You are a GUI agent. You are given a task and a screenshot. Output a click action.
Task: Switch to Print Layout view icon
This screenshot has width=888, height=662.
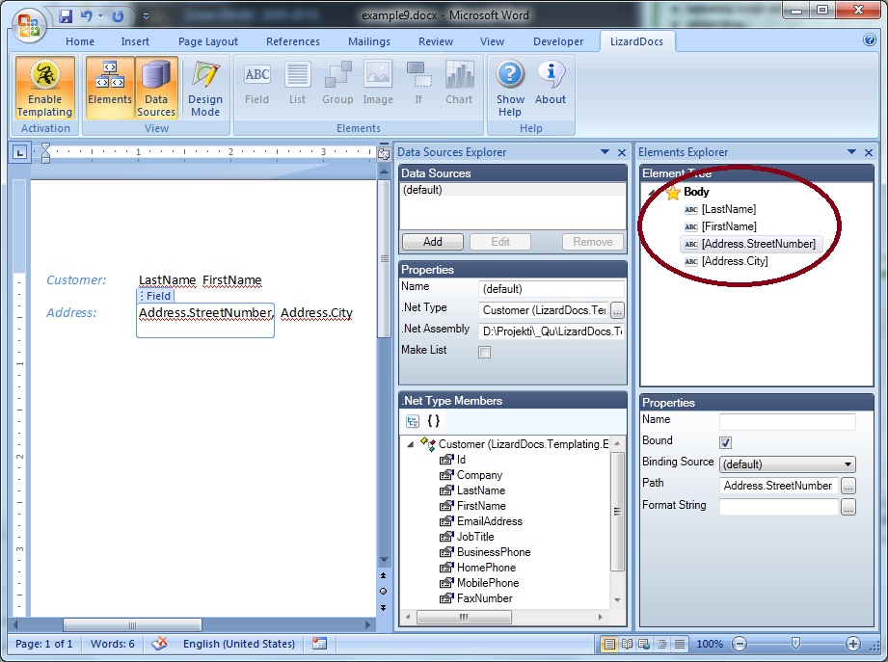tap(609, 644)
